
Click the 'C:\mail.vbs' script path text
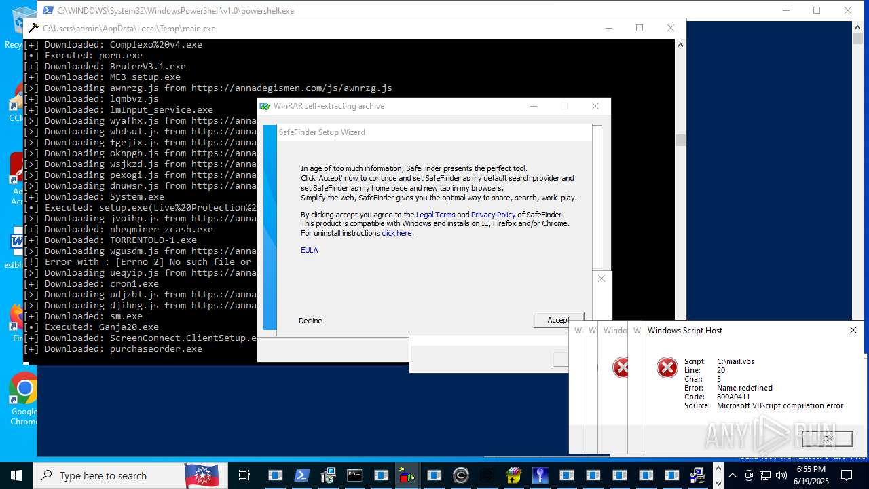pyautogui.click(x=735, y=361)
